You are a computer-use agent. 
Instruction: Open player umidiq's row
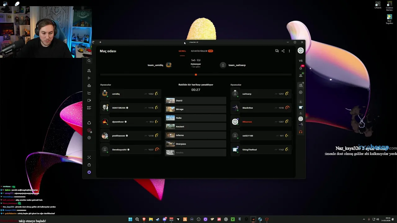[x=131, y=94]
